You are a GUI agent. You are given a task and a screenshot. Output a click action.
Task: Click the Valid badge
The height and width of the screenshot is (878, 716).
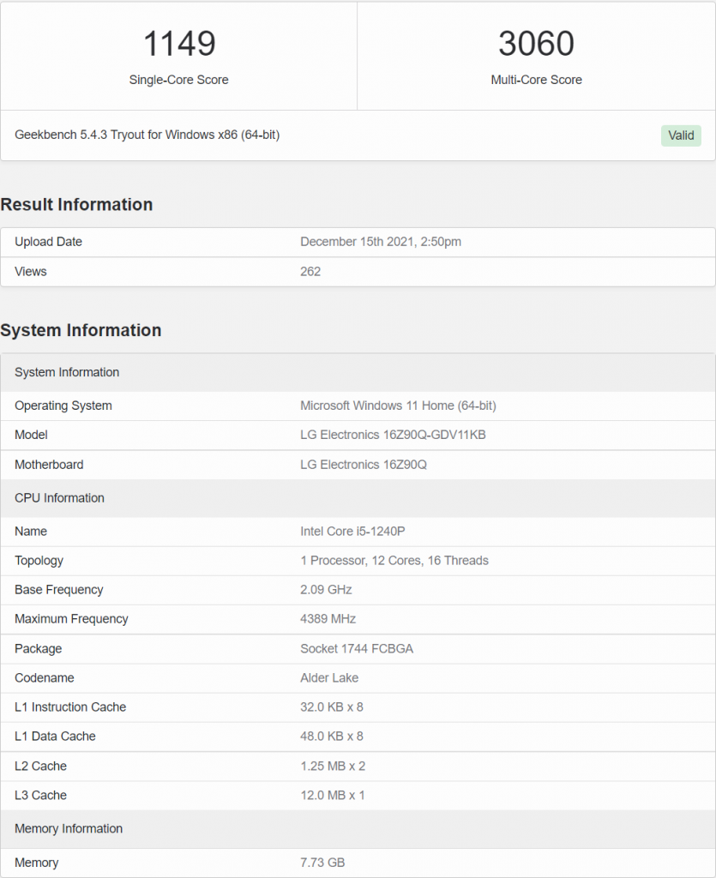[x=680, y=135]
